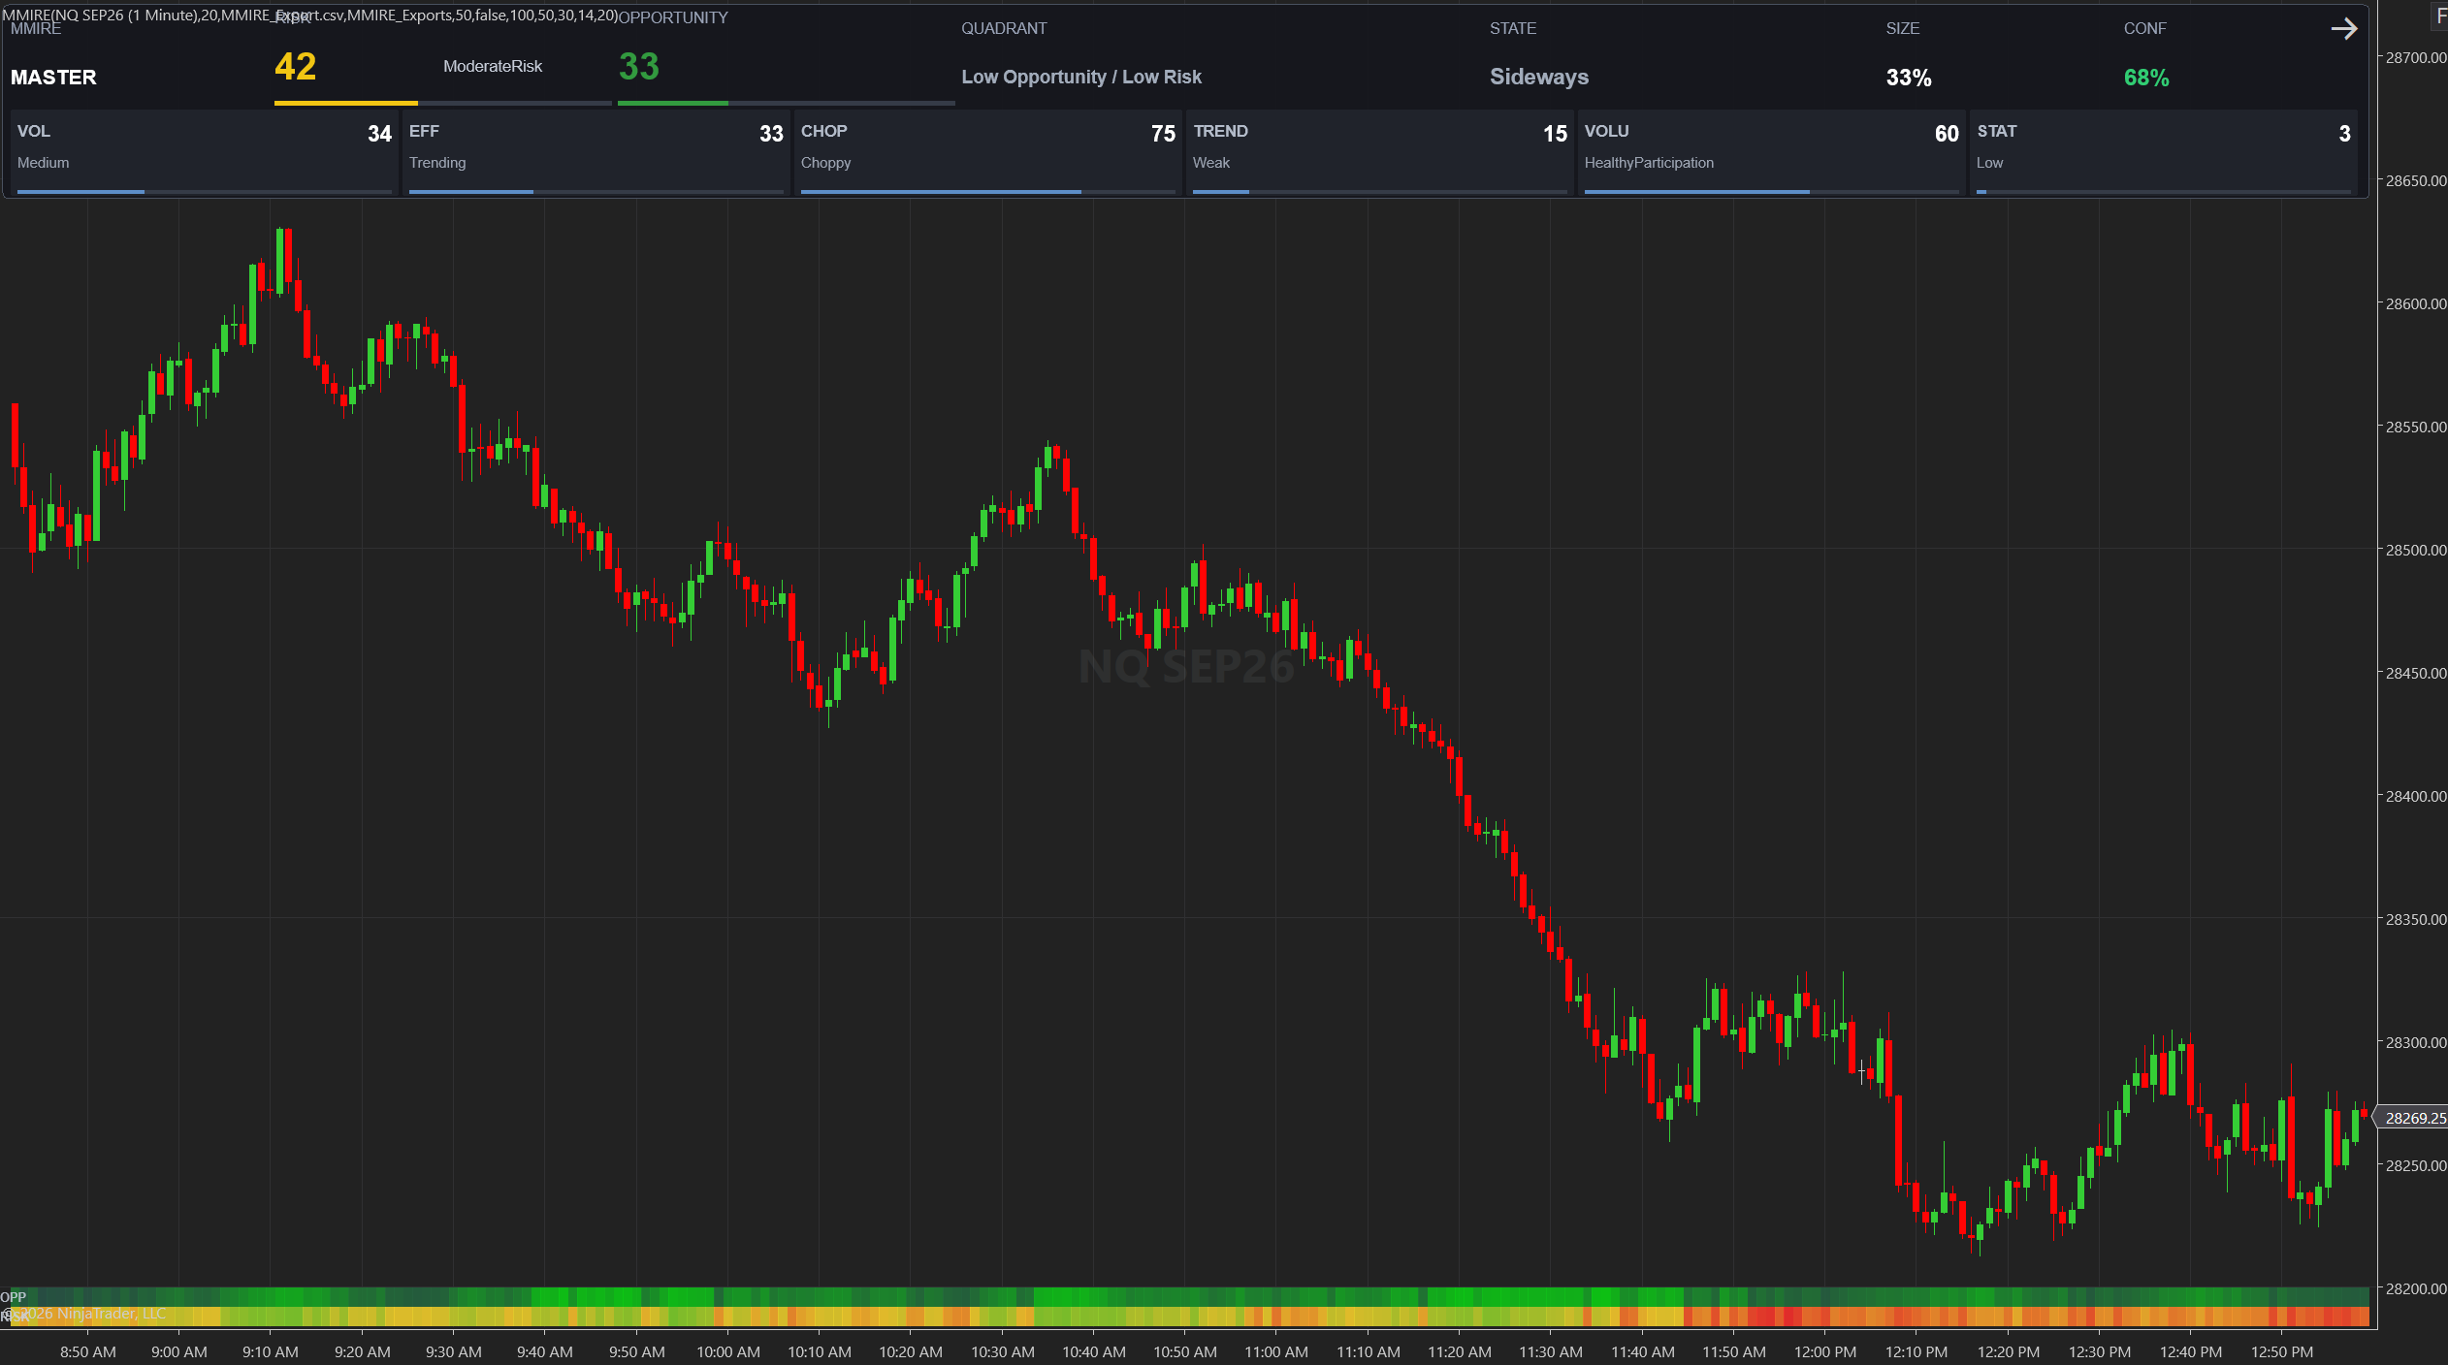Click the CHOP Choppy metric card
Viewport: 2448px width, 1365px height.
pyautogui.click(x=987, y=152)
